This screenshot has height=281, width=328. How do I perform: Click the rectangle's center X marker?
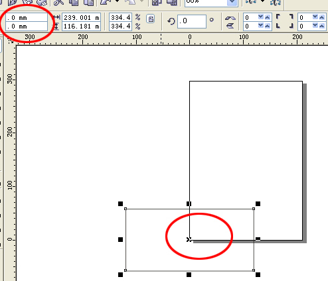pos(189,239)
